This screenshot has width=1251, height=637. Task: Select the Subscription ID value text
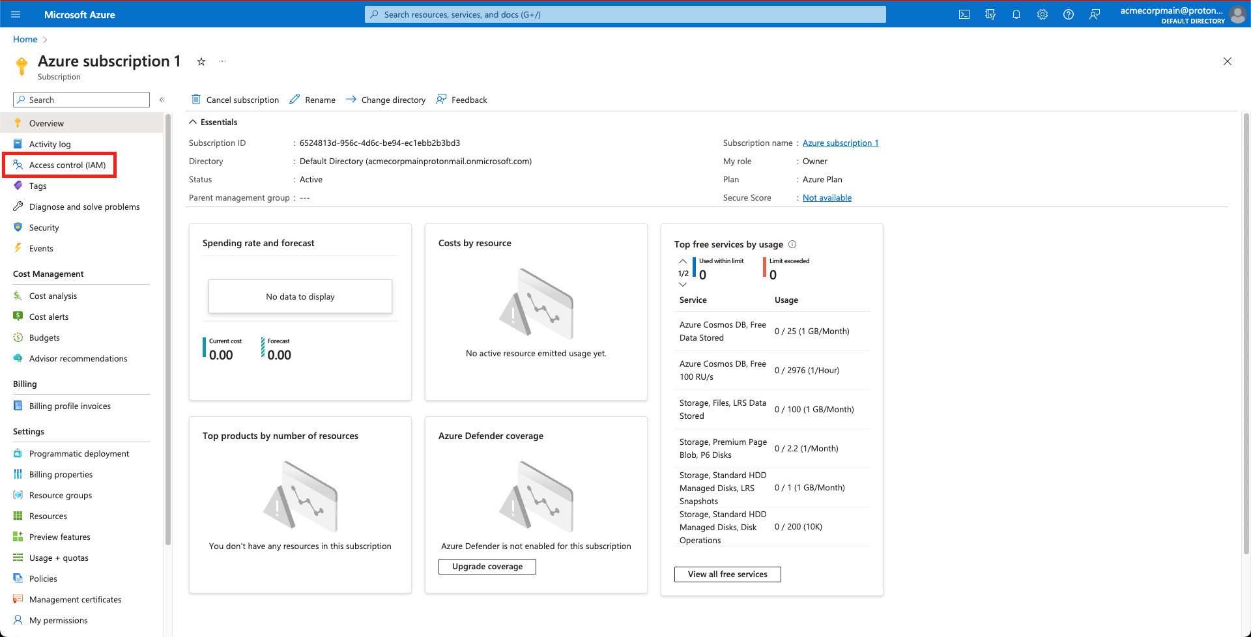pos(380,143)
